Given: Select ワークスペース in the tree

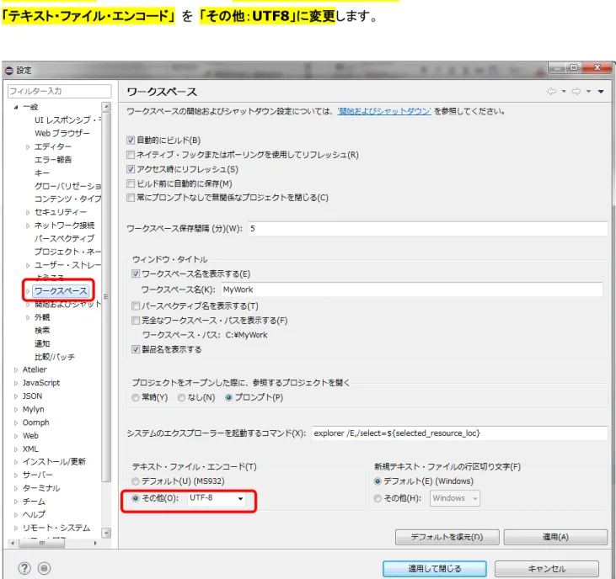Looking at the screenshot, I should click(61, 290).
